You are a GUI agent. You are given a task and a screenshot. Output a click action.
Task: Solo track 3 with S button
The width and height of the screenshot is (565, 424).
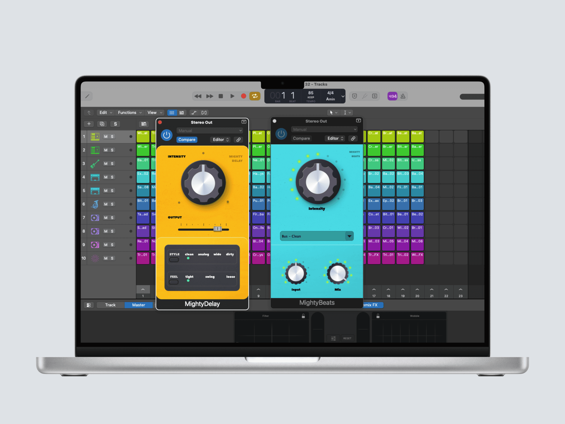click(112, 164)
